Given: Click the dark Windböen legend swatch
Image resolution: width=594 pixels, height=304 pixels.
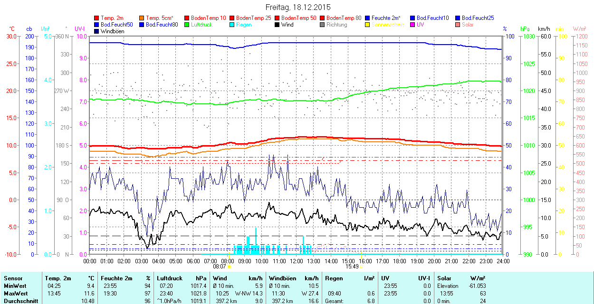Looking at the screenshot, I should coord(97,31).
